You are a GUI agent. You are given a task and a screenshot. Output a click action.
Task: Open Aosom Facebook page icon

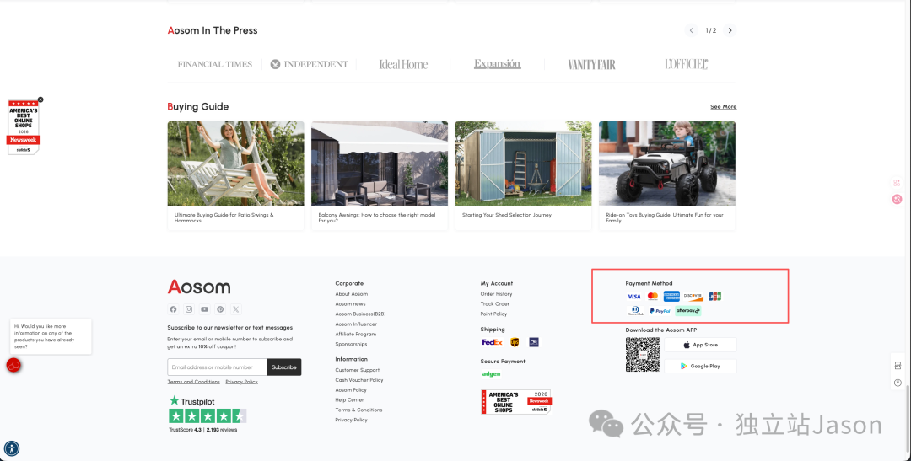[x=173, y=309]
